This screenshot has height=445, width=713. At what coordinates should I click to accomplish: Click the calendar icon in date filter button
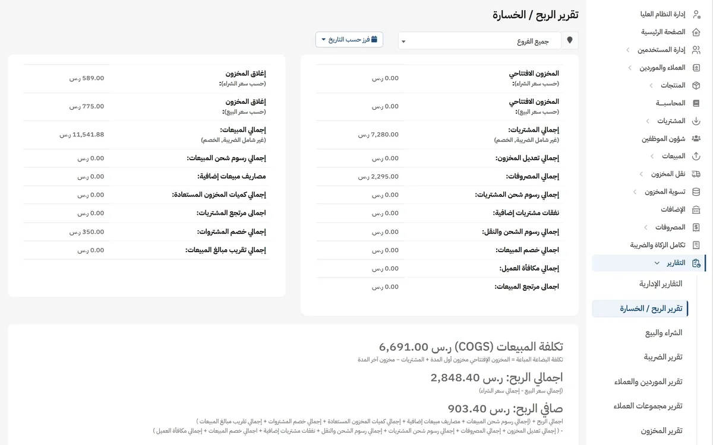(x=374, y=40)
